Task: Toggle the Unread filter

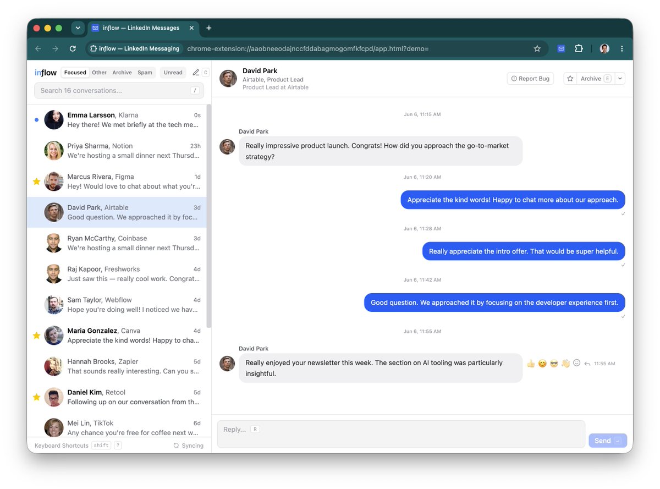Action: coord(173,73)
